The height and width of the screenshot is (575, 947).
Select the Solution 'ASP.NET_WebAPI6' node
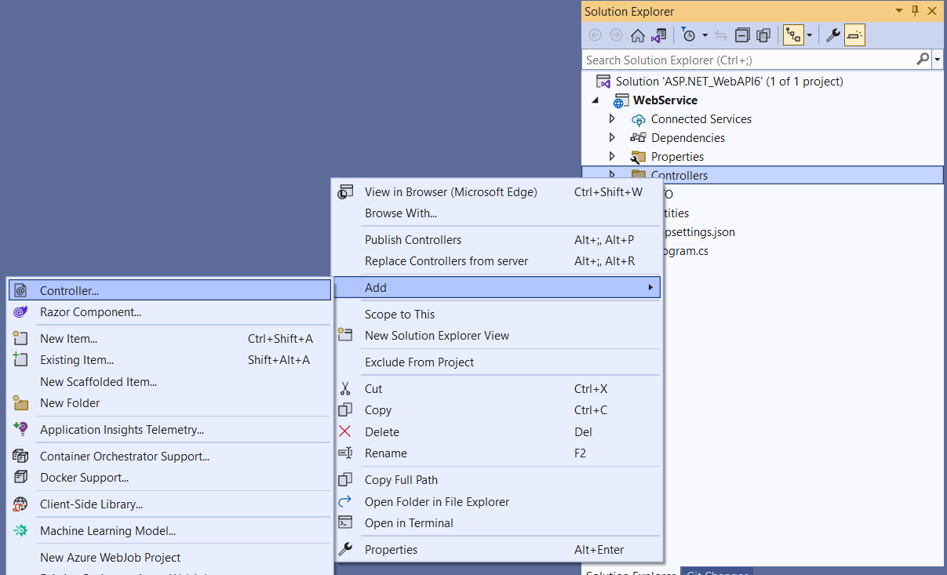tap(729, 82)
